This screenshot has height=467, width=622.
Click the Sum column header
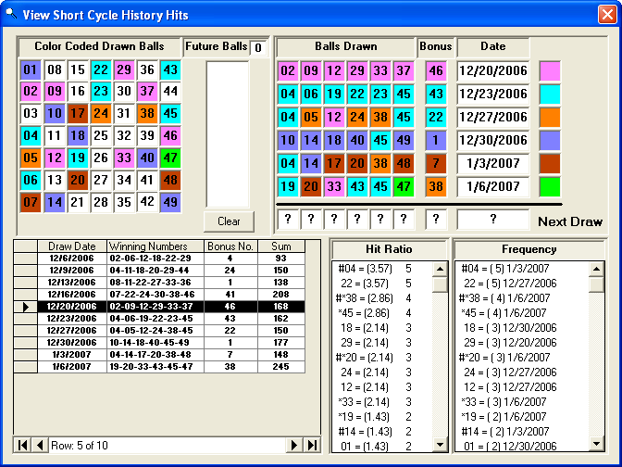pyautogui.click(x=280, y=246)
